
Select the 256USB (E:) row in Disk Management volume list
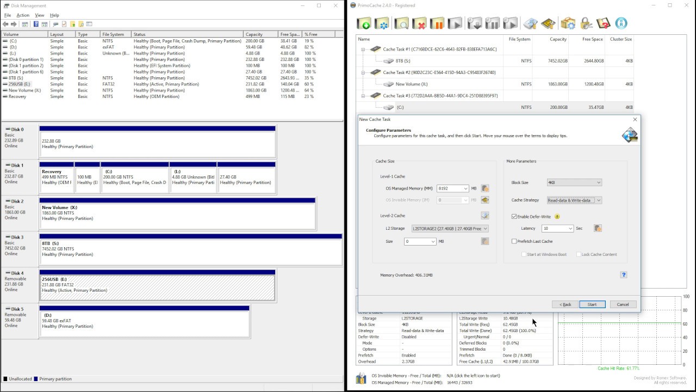[172, 84]
